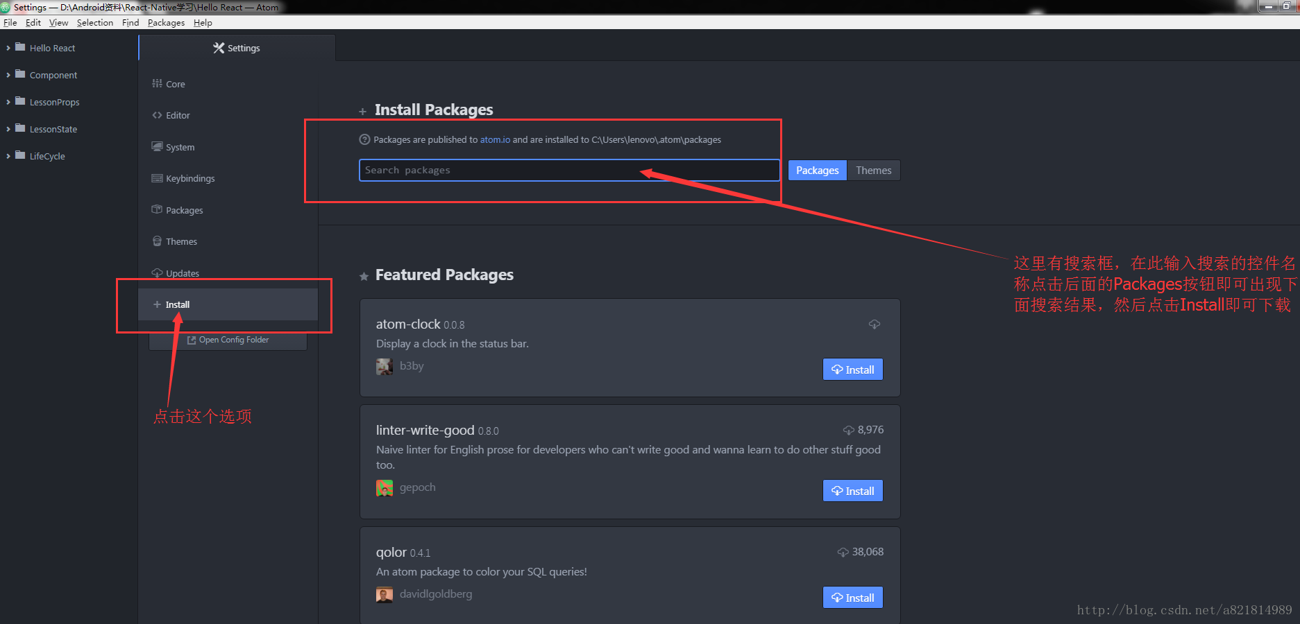Open the Help menu
The height and width of the screenshot is (624, 1300).
[x=203, y=22]
